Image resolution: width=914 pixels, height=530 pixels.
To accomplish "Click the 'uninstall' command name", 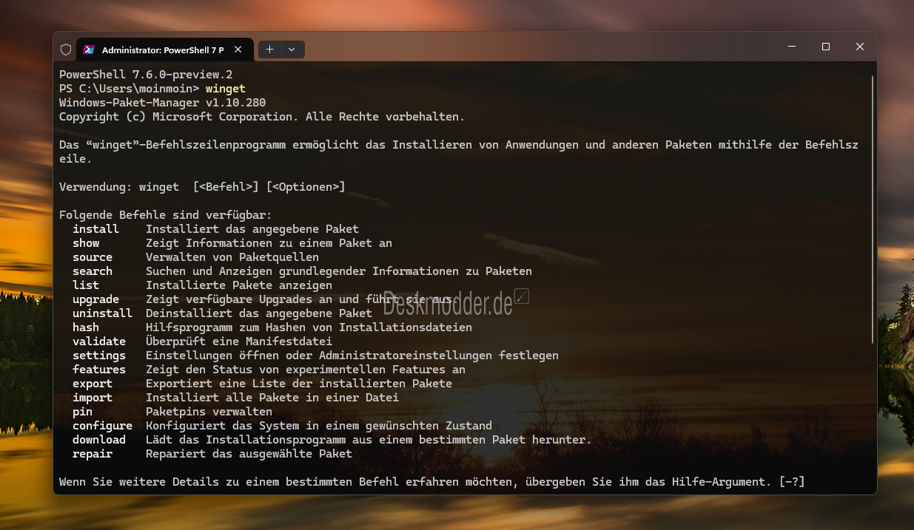I will 102,313.
